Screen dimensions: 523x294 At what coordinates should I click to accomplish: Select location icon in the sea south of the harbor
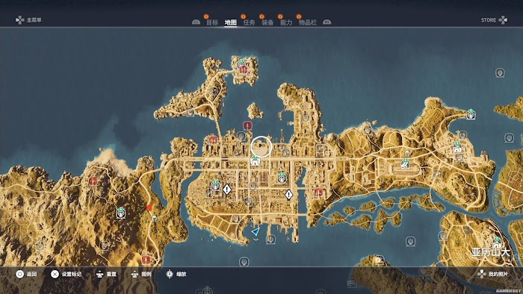pyautogui.click(x=244, y=262)
